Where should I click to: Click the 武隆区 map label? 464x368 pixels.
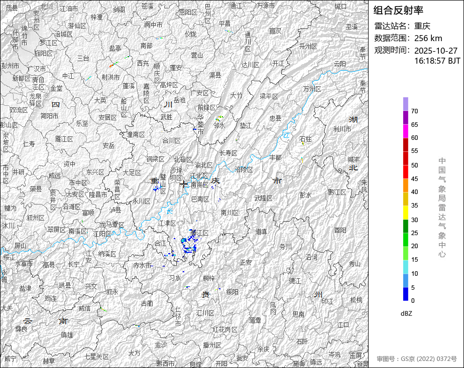pos(263,199)
